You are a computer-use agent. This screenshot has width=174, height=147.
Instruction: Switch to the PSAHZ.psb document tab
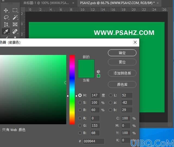point(117,3)
